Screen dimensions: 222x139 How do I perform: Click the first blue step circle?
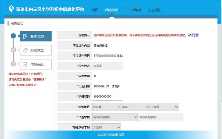tap(13, 36)
